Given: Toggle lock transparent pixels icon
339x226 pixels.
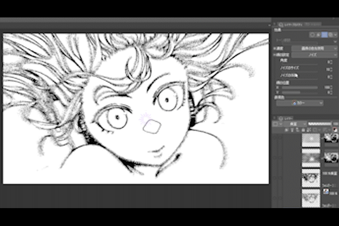Looking at the screenshot, I should [x=308, y=130].
